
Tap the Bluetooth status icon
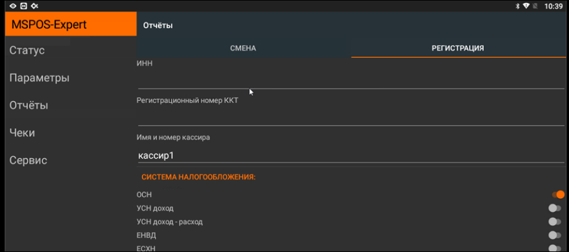(516, 6)
